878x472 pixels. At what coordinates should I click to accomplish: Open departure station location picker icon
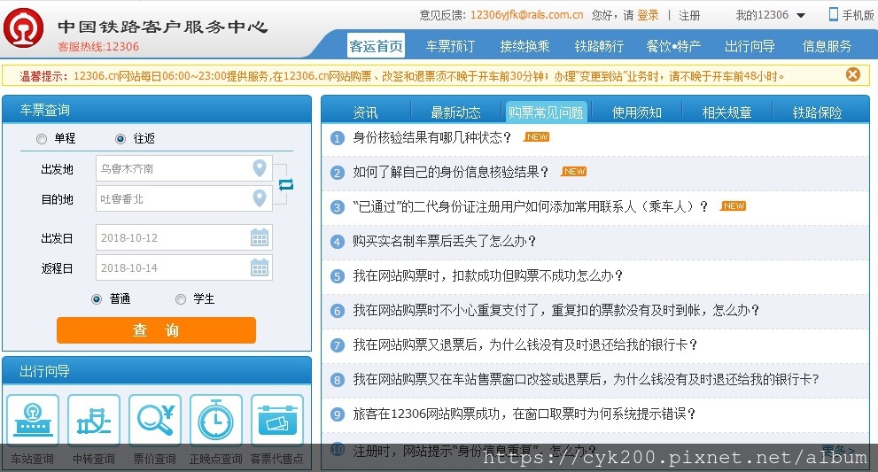click(x=260, y=168)
